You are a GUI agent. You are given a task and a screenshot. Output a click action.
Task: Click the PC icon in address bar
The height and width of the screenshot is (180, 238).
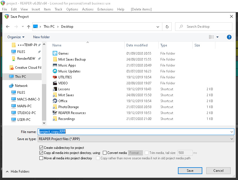click(35, 27)
